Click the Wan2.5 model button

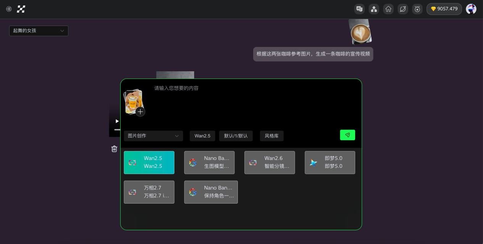pos(202,136)
